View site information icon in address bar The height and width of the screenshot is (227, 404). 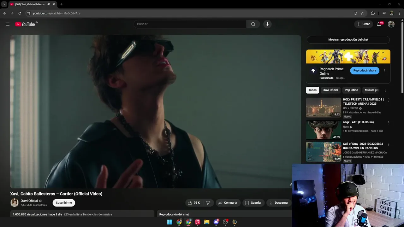click(x=29, y=13)
